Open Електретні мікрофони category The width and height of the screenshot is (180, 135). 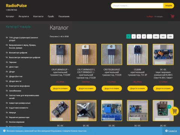(19, 86)
